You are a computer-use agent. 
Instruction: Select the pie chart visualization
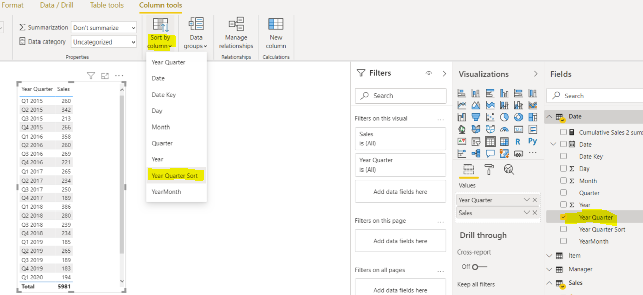(504, 117)
